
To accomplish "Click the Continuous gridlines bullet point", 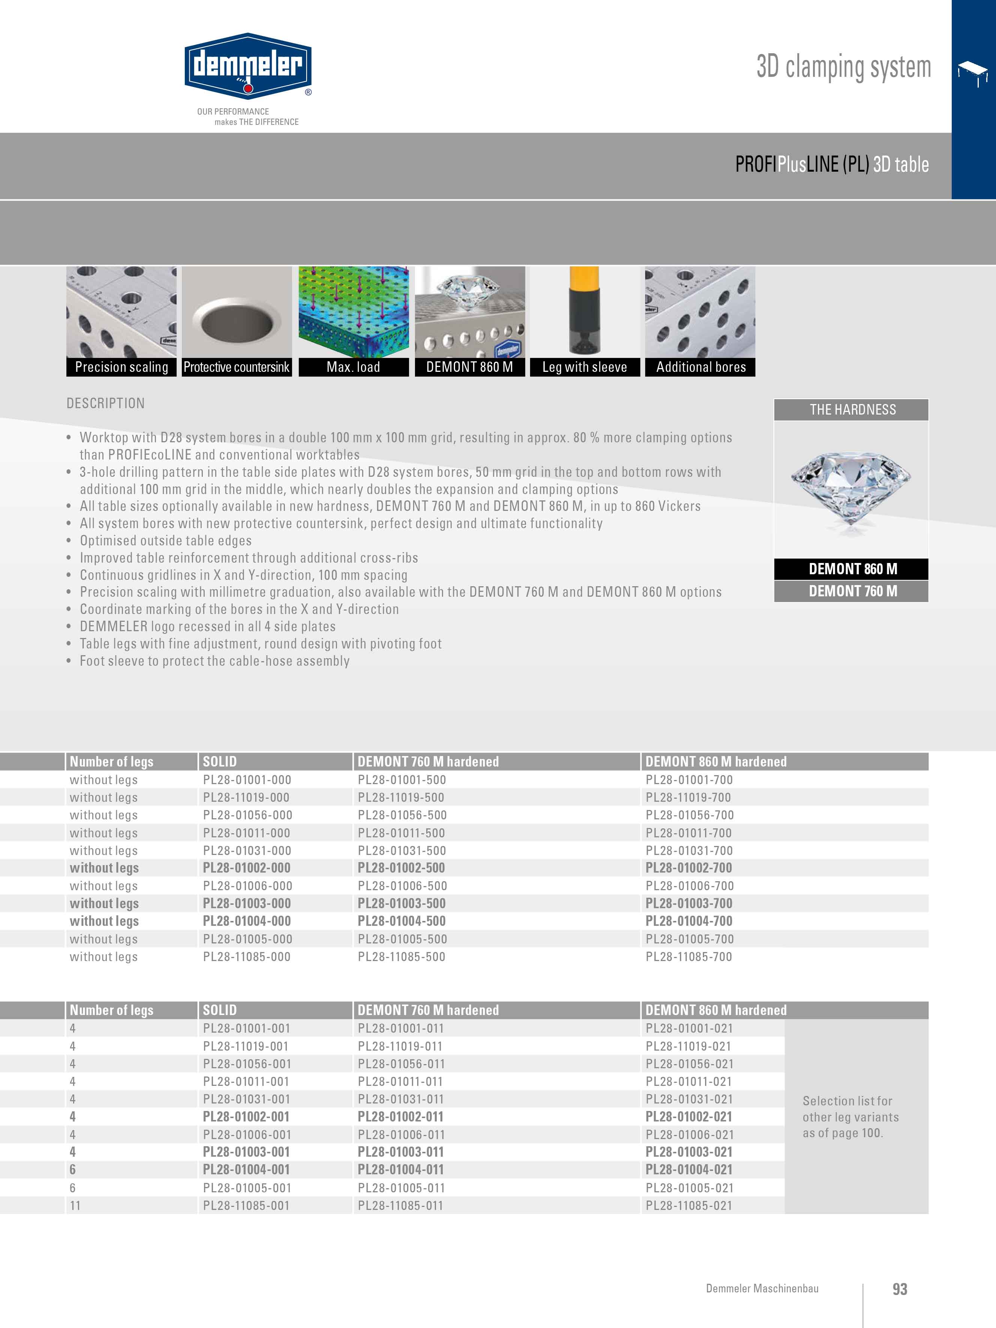I will [x=244, y=575].
